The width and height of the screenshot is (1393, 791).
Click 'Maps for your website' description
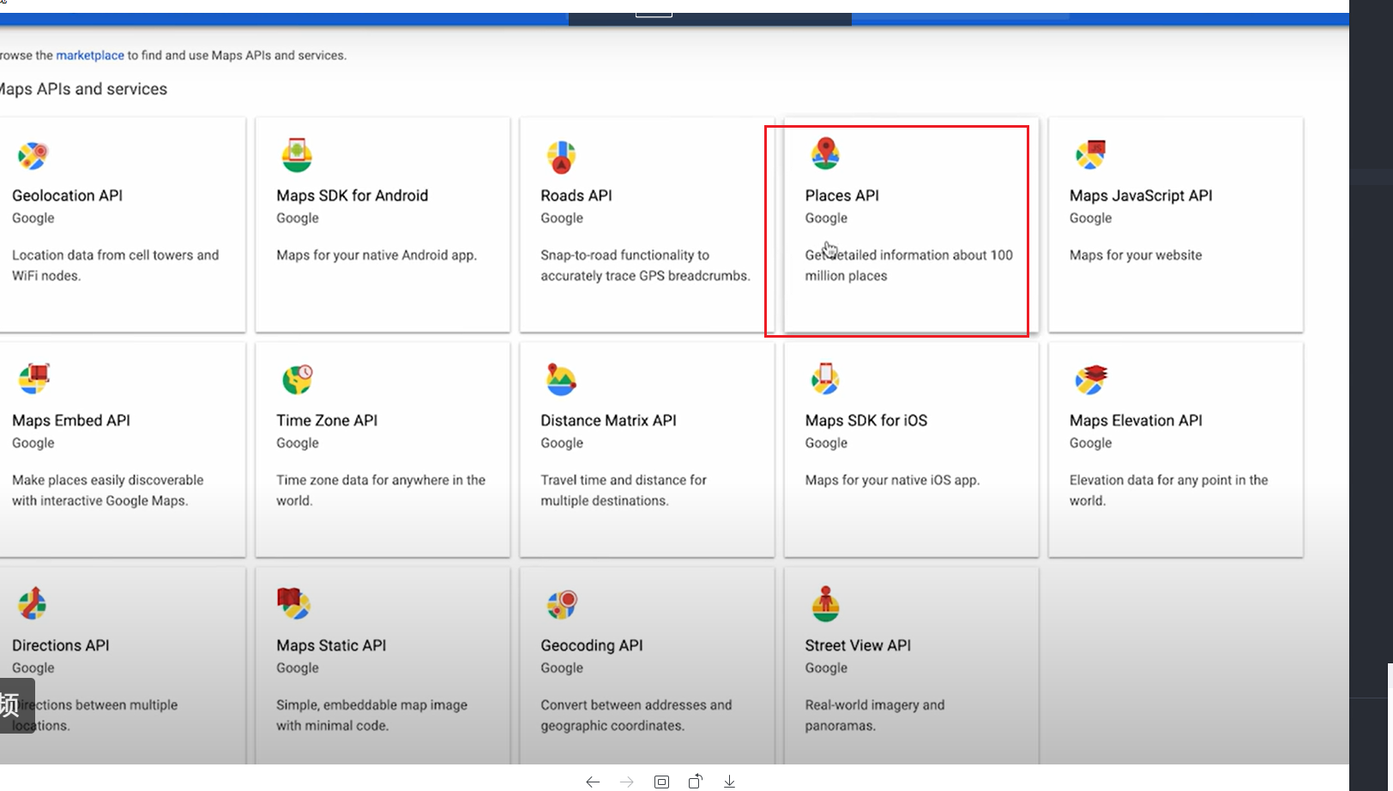(x=1136, y=255)
